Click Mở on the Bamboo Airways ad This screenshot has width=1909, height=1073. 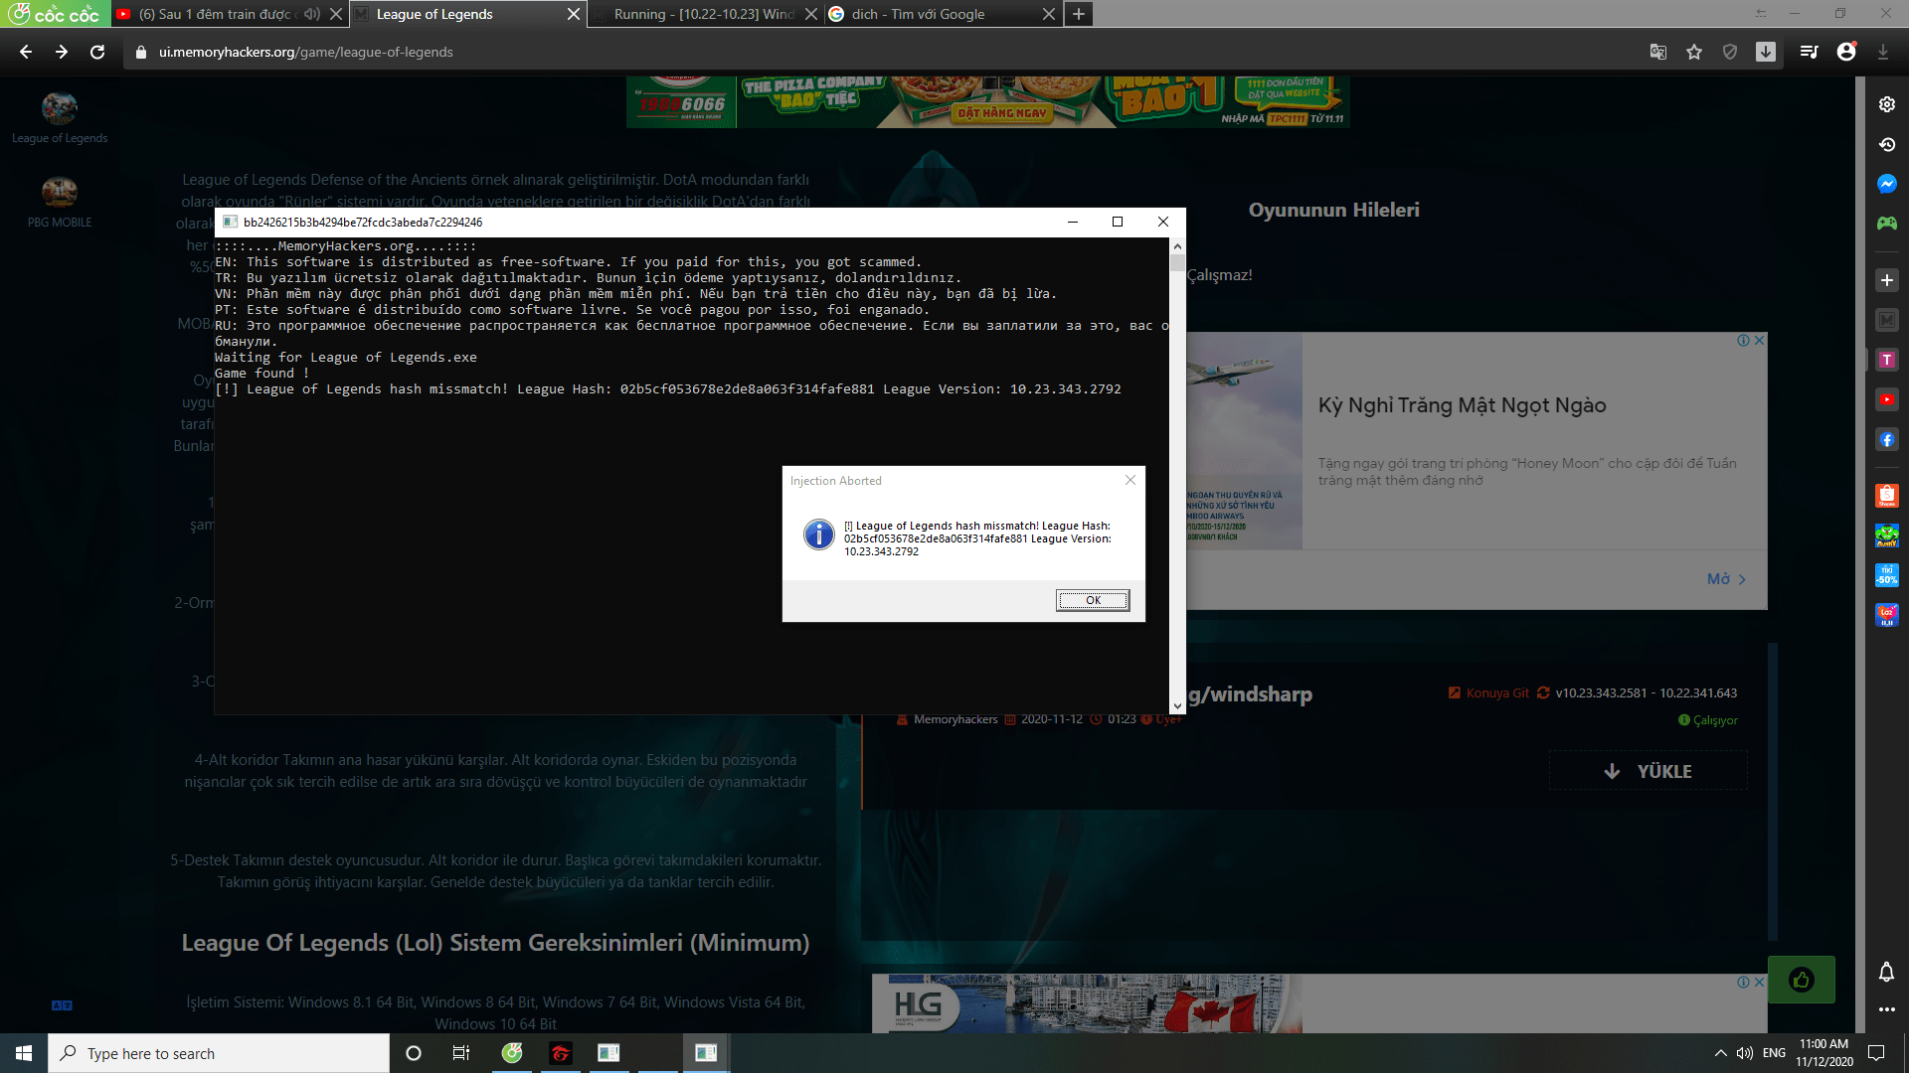click(1726, 579)
